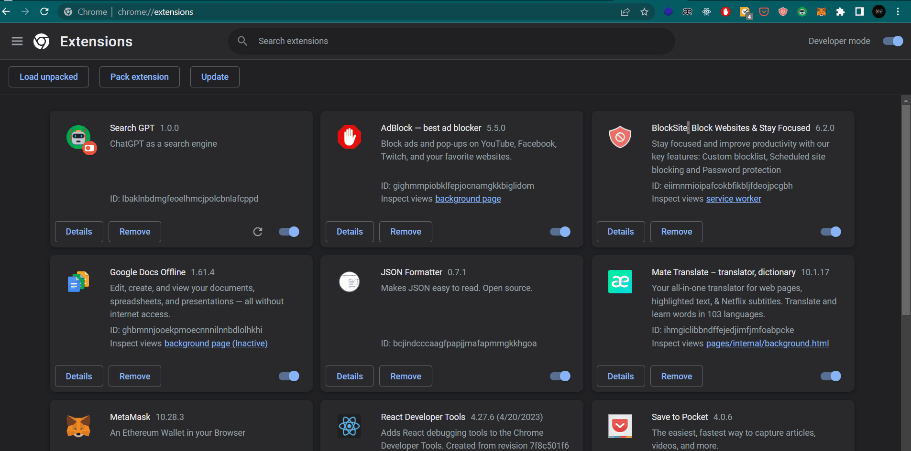
Task: Open Details for BlockSite
Action: pos(621,232)
